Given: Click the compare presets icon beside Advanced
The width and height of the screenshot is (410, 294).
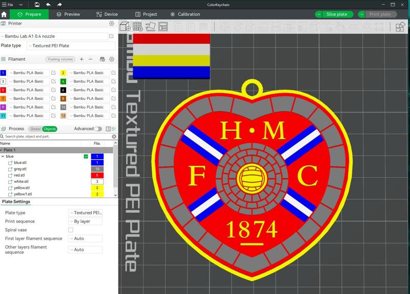Looking at the screenshot, I should click(114, 129).
